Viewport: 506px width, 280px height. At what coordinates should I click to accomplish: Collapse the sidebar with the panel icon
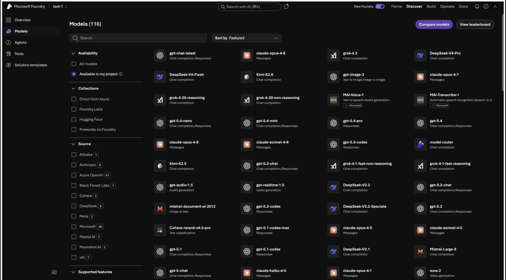pyautogui.click(x=54, y=273)
